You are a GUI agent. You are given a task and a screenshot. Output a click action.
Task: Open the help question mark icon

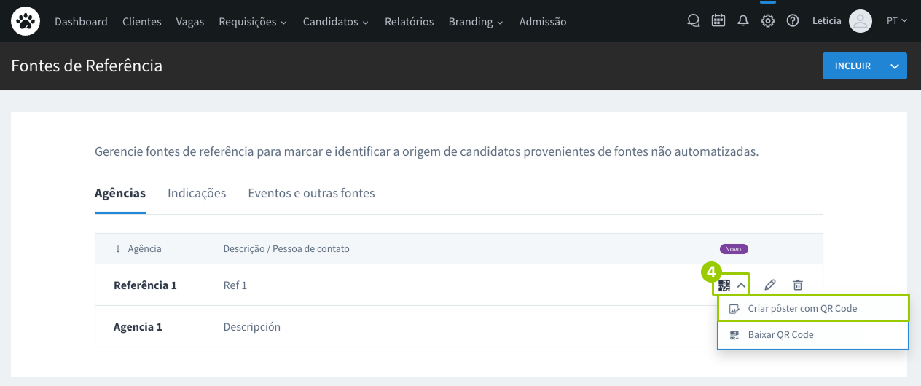click(793, 21)
